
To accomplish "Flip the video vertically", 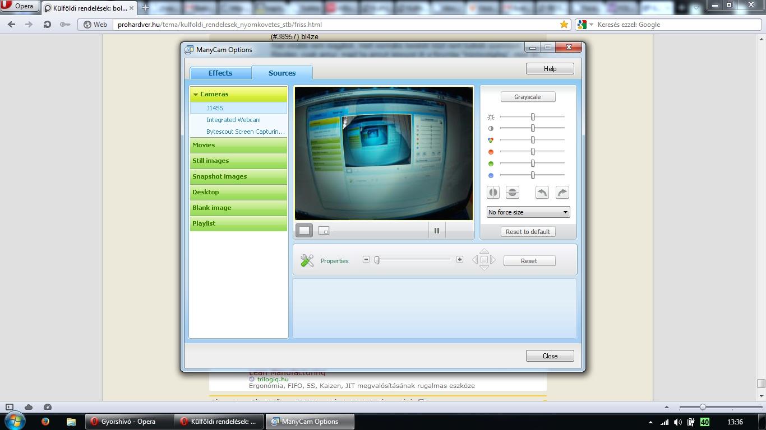I will pyautogui.click(x=512, y=193).
